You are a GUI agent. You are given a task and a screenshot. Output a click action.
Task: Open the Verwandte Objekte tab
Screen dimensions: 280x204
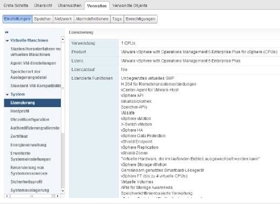(130, 5)
